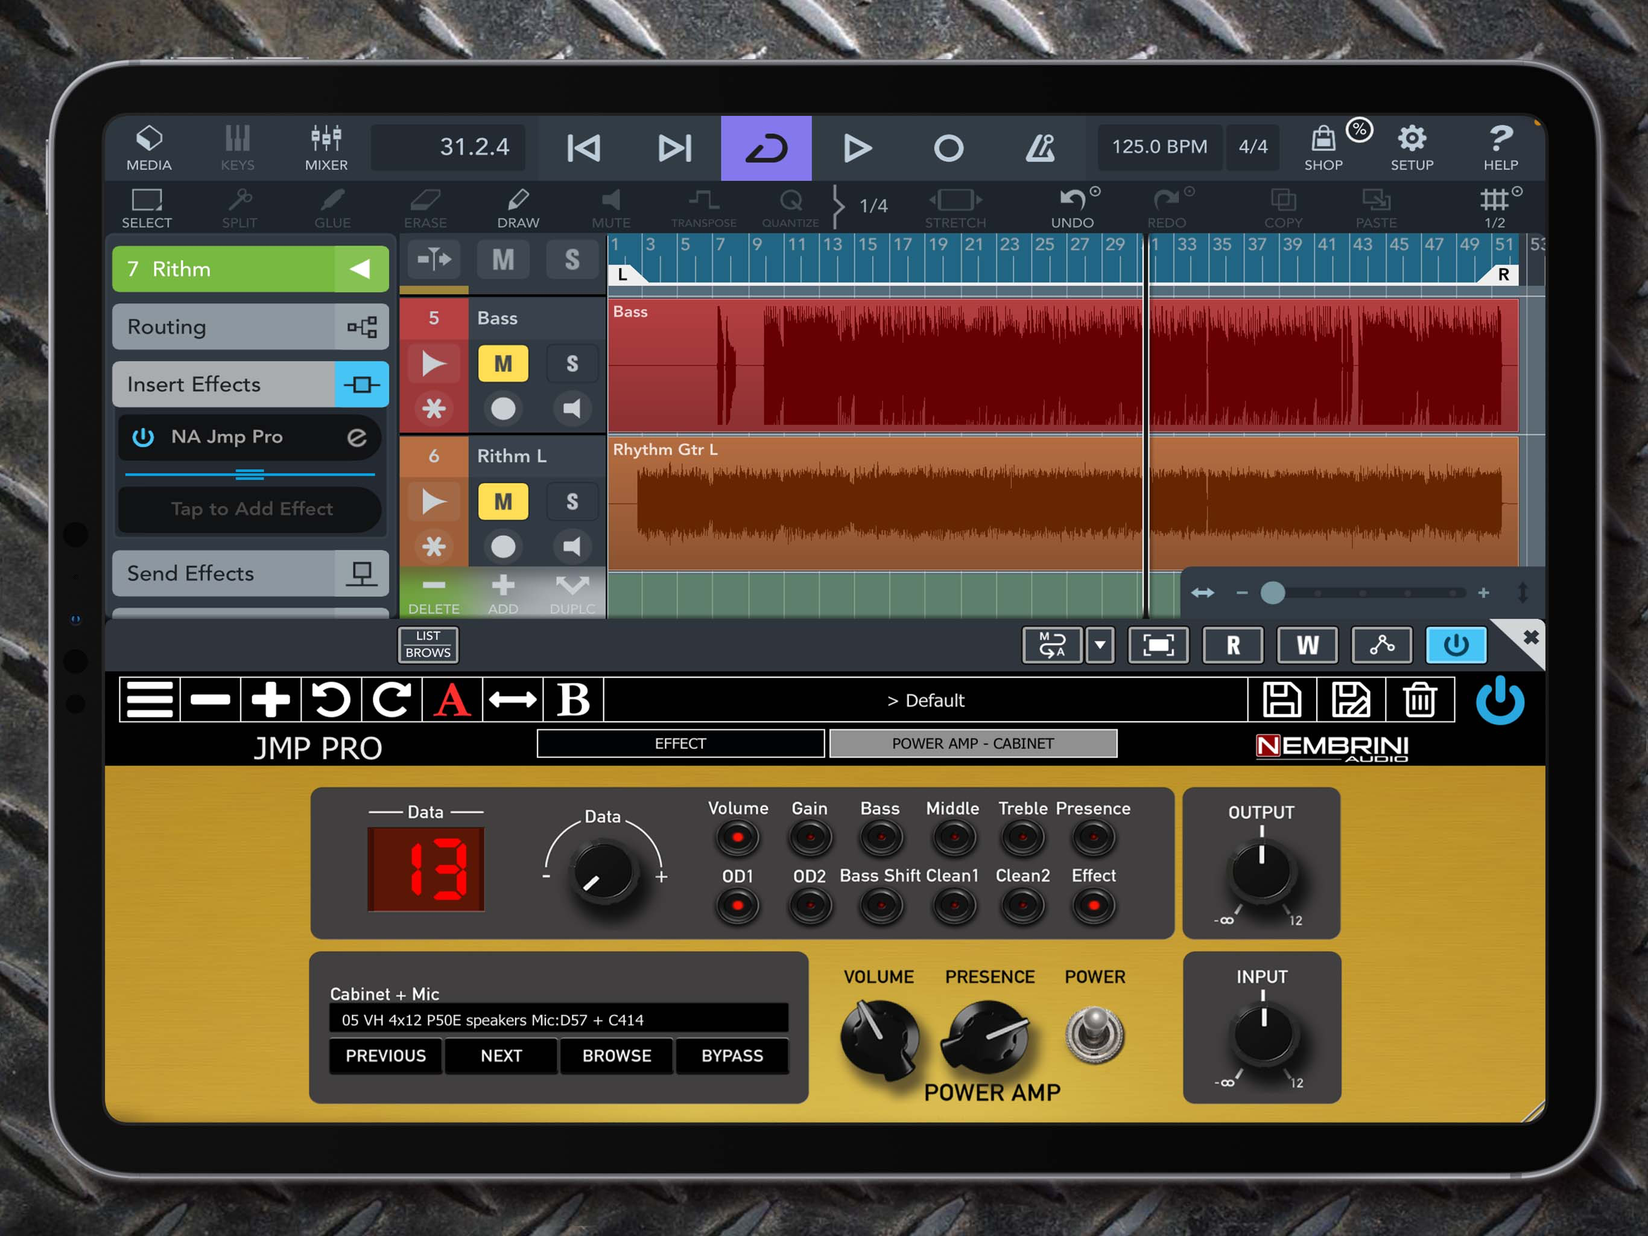
Task: Select the SELECT tool
Action: point(147,208)
